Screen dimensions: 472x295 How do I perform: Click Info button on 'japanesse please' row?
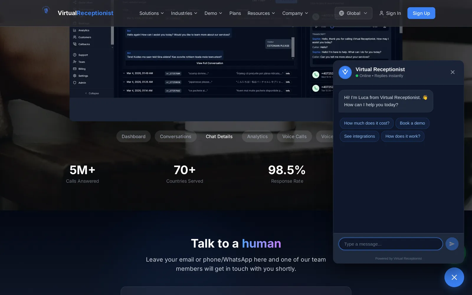(288, 82)
